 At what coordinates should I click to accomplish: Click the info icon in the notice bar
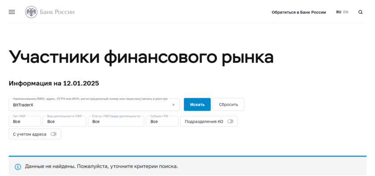click(x=18, y=167)
